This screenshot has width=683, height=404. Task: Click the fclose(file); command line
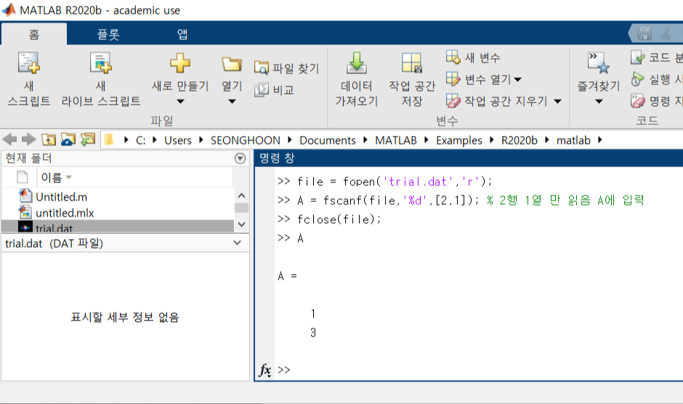[329, 219]
